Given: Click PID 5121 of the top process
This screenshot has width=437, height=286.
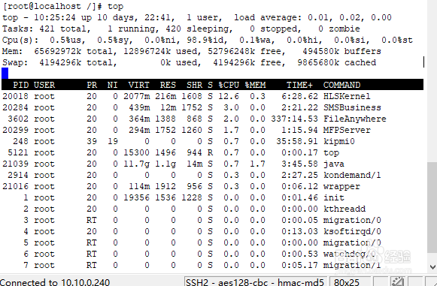Looking at the screenshot, I should [x=18, y=152].
